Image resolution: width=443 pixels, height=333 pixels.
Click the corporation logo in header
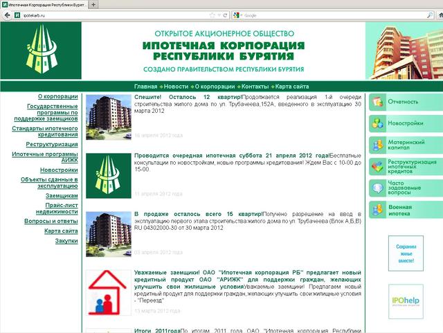pos(41,51)
